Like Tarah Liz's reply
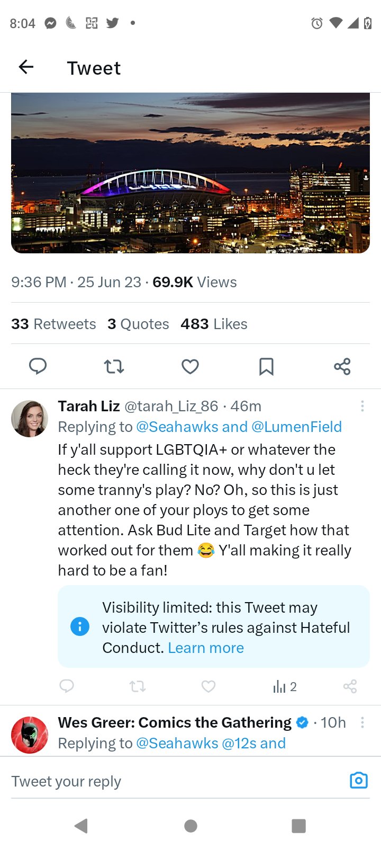Image resolution: width=381 pixels, height=848 pixels. click(208, 687)
